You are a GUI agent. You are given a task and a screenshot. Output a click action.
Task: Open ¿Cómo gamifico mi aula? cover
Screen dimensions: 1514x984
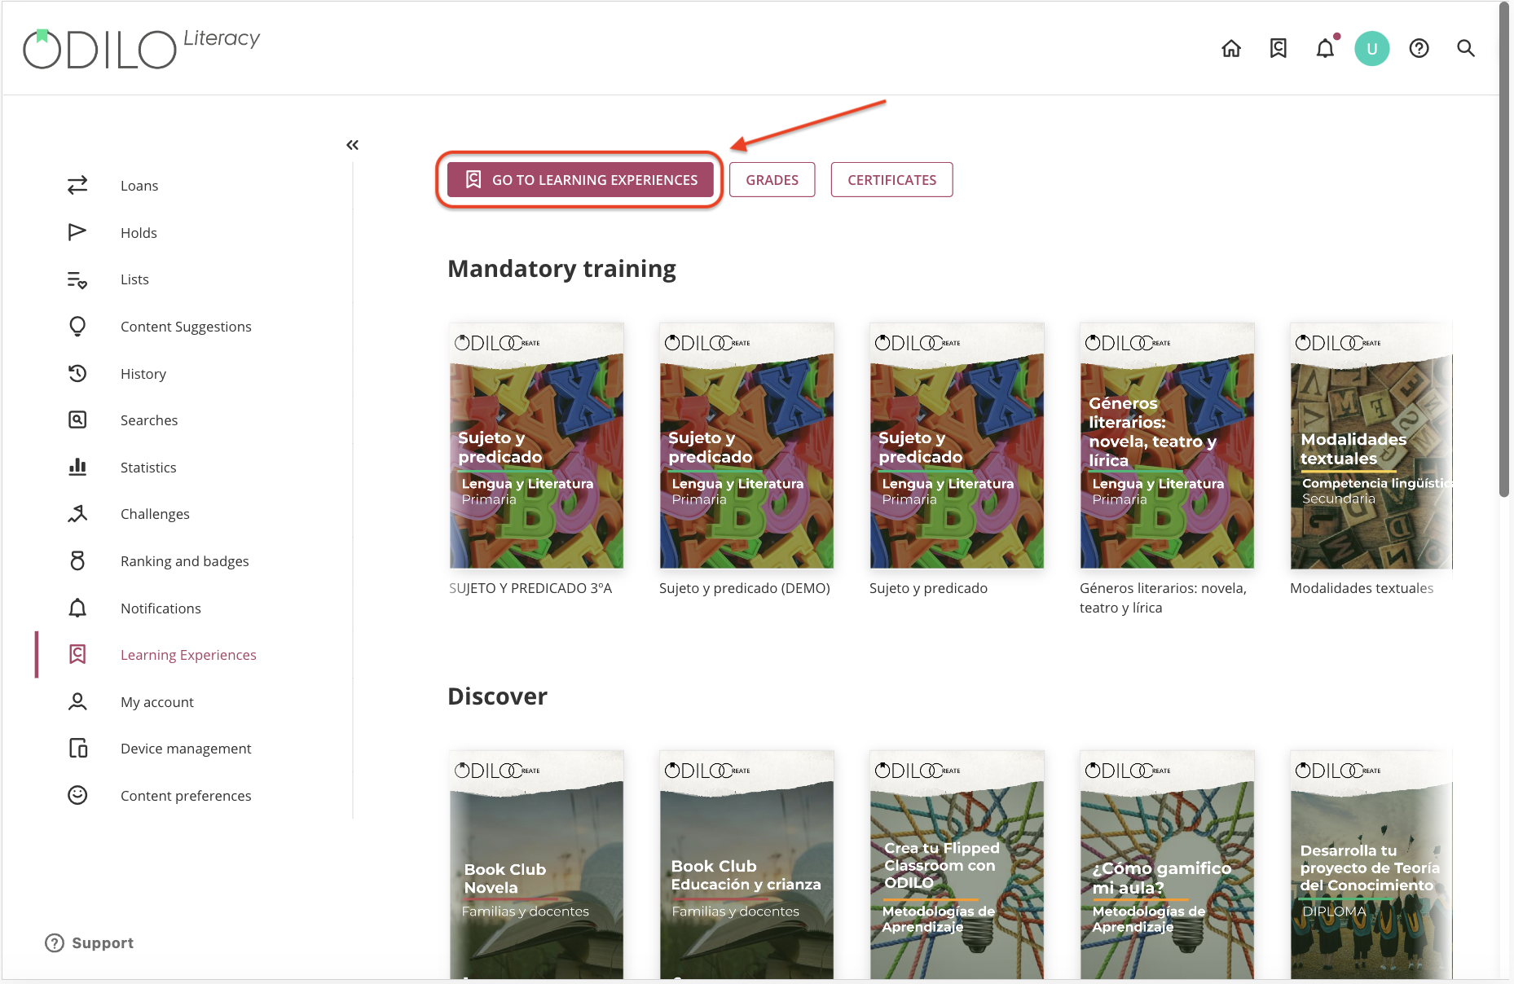click(x=1168, y=865)
